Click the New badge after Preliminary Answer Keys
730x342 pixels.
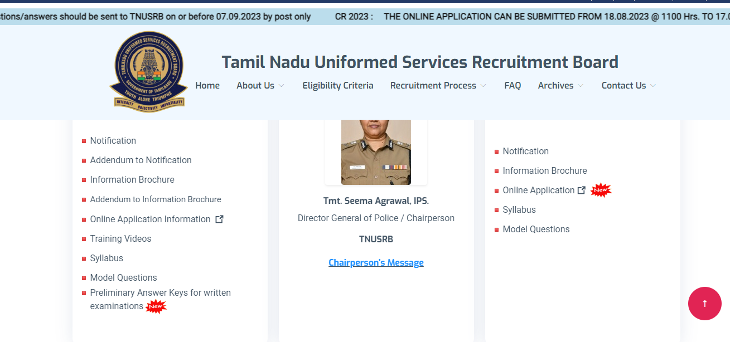click(x=156, y=306)
